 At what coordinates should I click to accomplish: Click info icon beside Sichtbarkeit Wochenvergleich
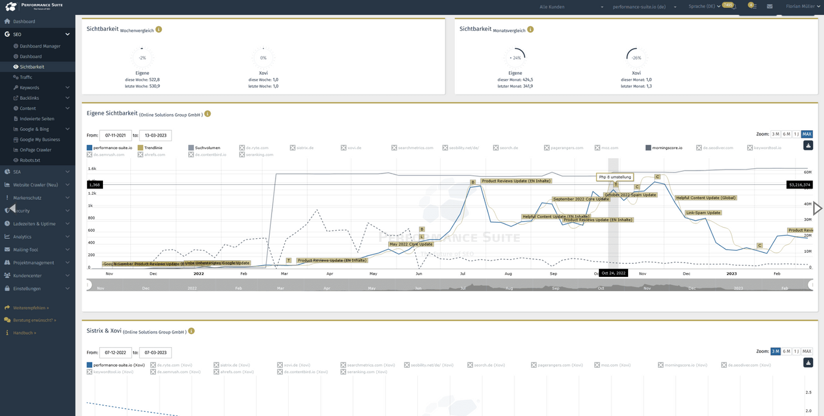coord(159,30)
